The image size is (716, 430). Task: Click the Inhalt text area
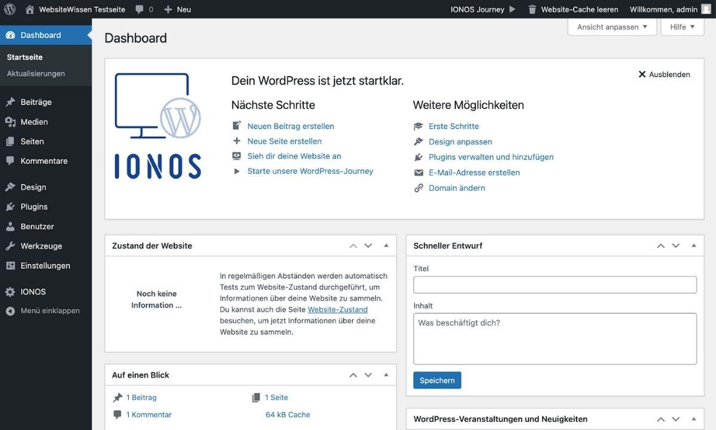tap(555, 339)
